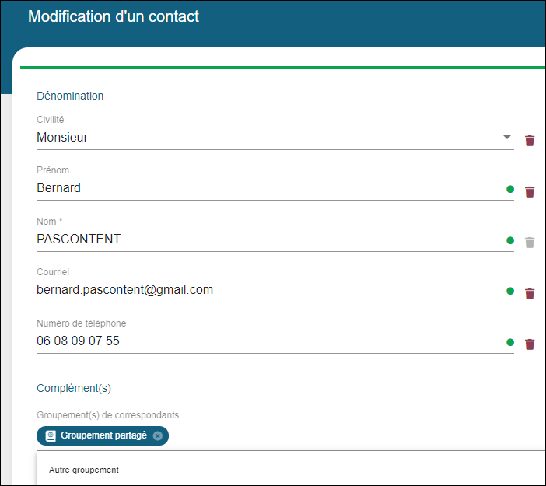Viewport: 546px width, 486px height.
Task: Clear the Courriel field using trash icon
Action: tap(530, 293)
